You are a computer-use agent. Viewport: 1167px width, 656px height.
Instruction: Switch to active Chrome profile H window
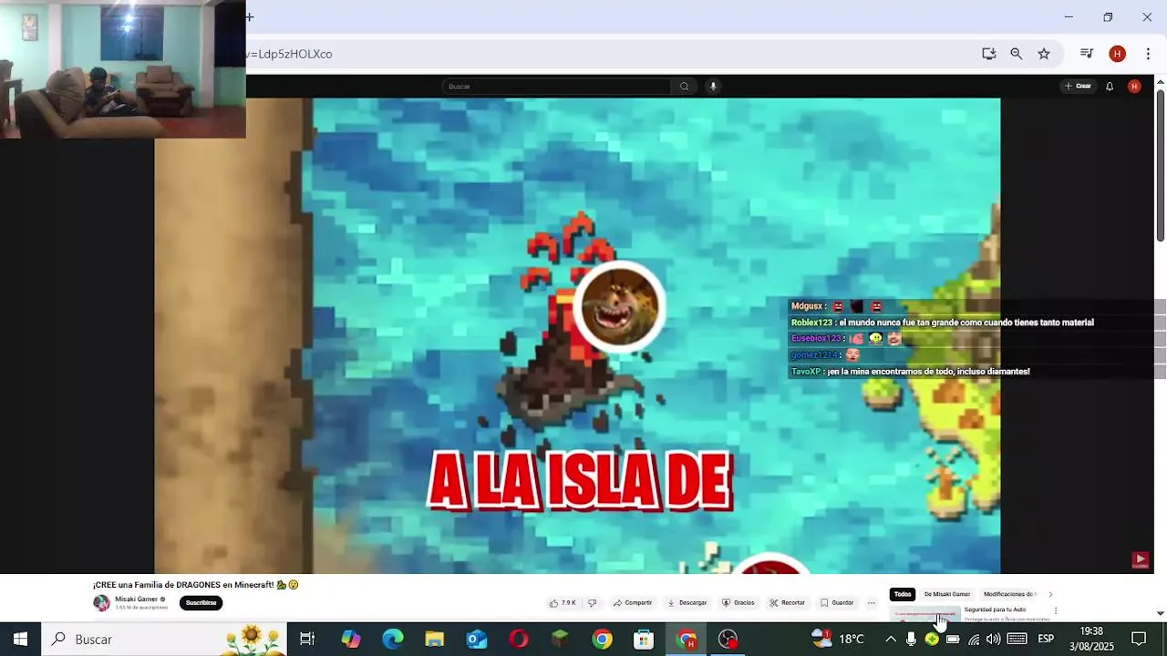[687, 639]
